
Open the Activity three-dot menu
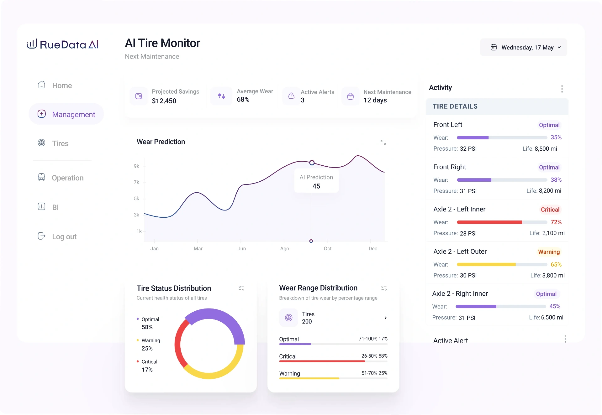(562, 89)
